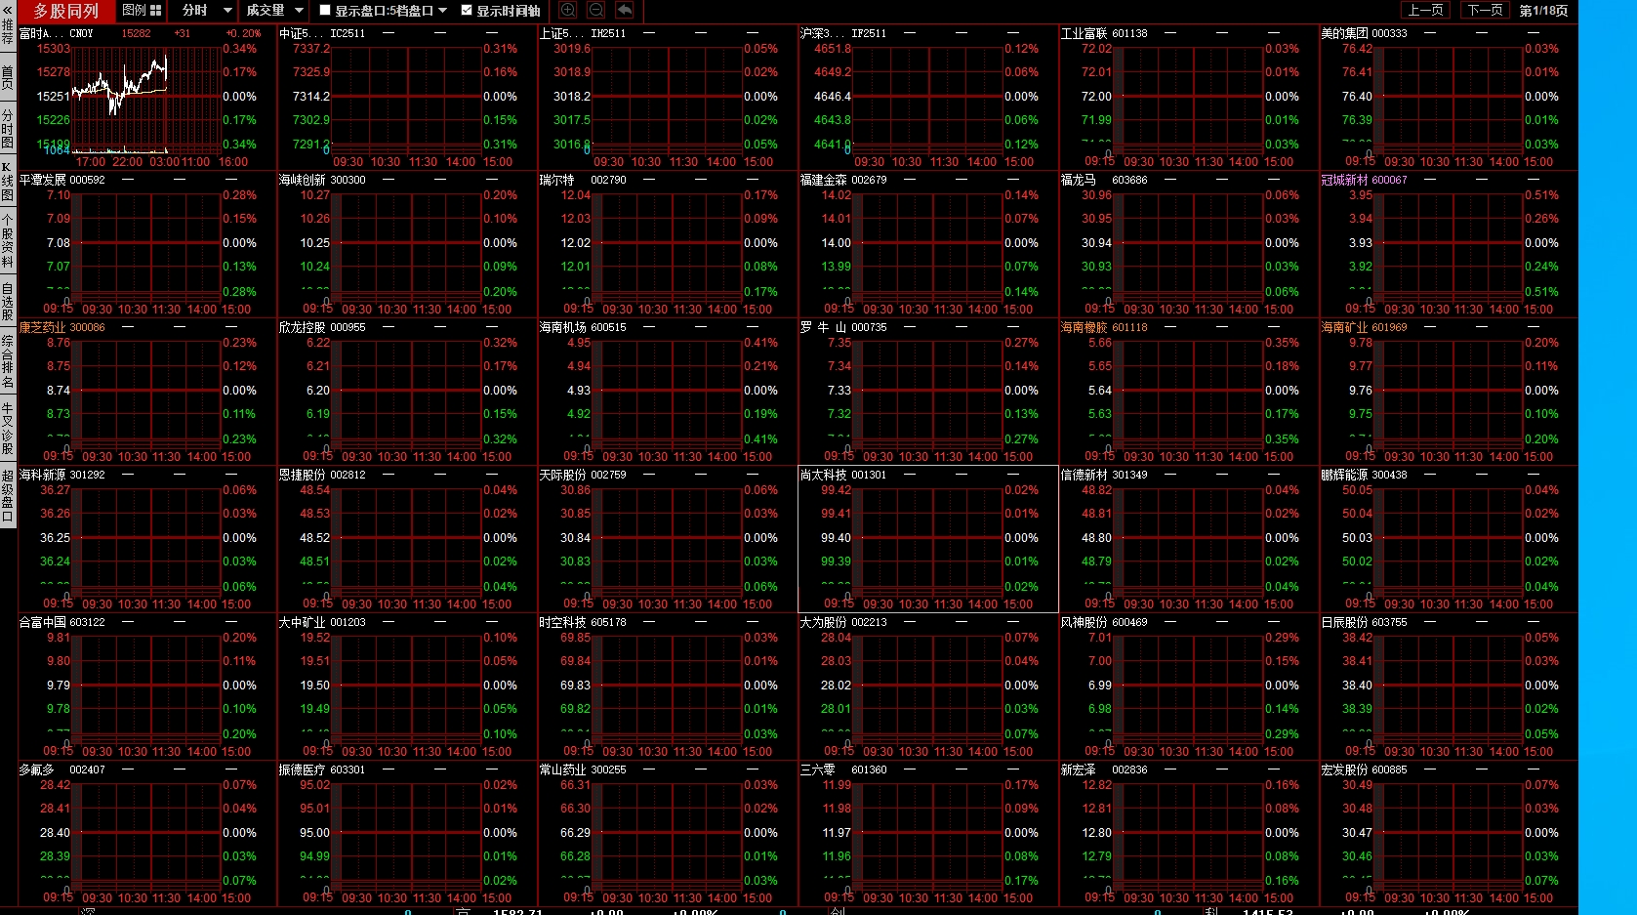
Task: Click the 下一页 next page button
Action: click(1485, 11)
